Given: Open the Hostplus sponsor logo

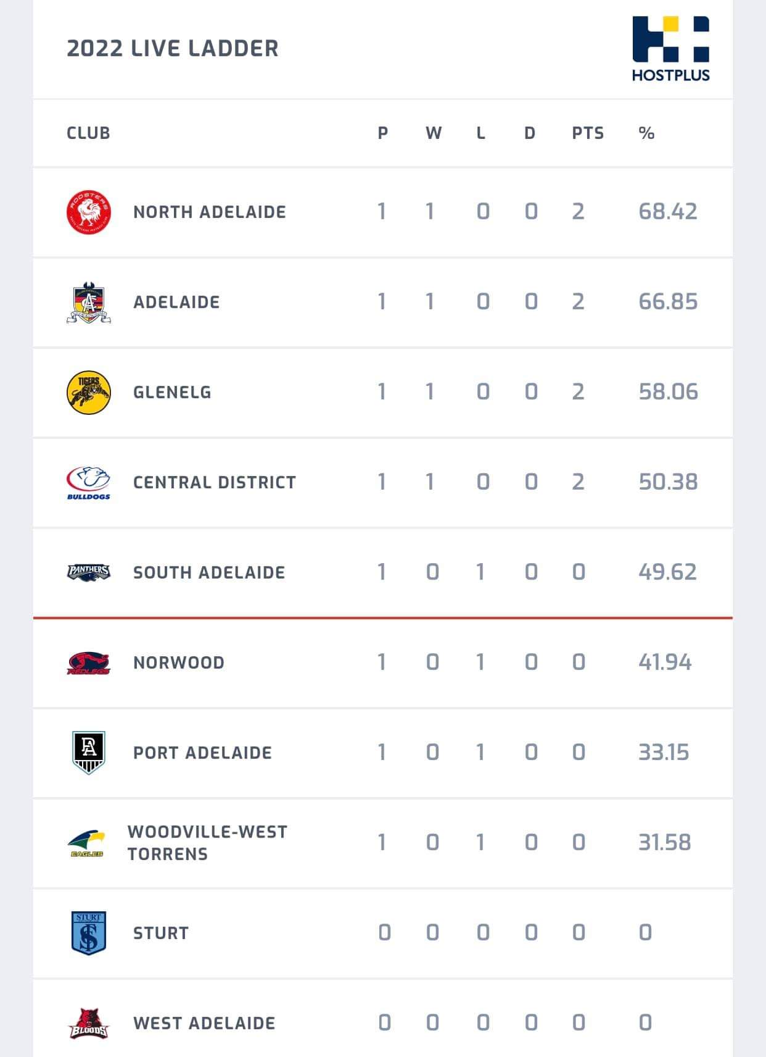Looking at the screenshot, I should (x=670, y=49).
